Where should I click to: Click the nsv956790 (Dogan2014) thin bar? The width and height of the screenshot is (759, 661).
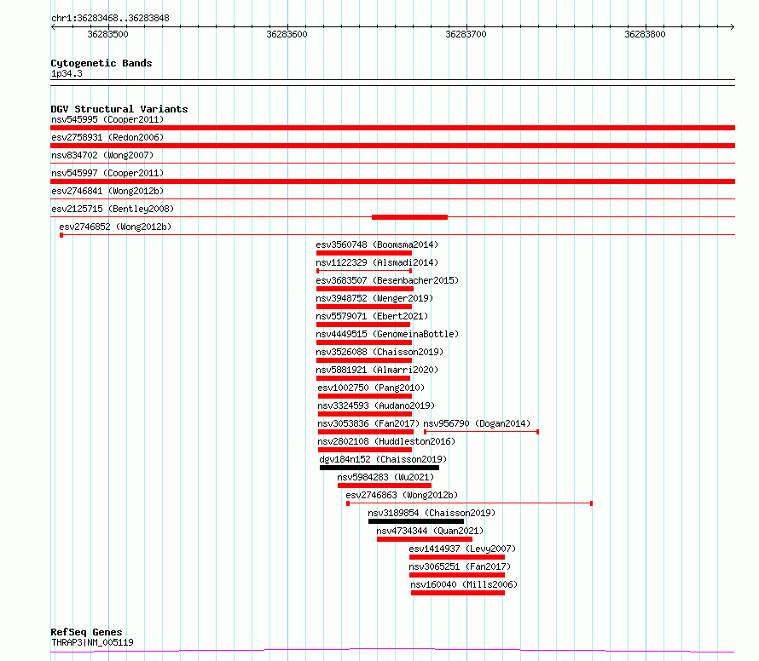(482, 431)
